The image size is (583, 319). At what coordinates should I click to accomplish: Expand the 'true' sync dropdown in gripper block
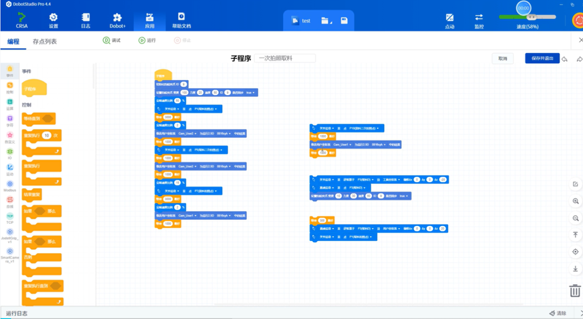pyautogui.click(x=250, y=92)
